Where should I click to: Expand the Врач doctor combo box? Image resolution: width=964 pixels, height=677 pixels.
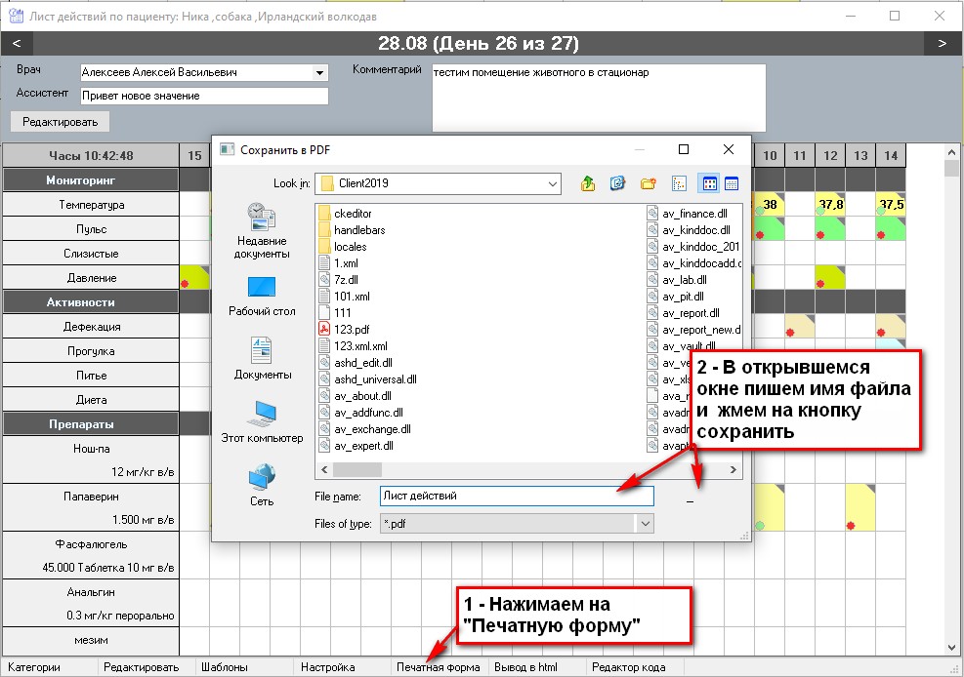click(x=319, y=72)
